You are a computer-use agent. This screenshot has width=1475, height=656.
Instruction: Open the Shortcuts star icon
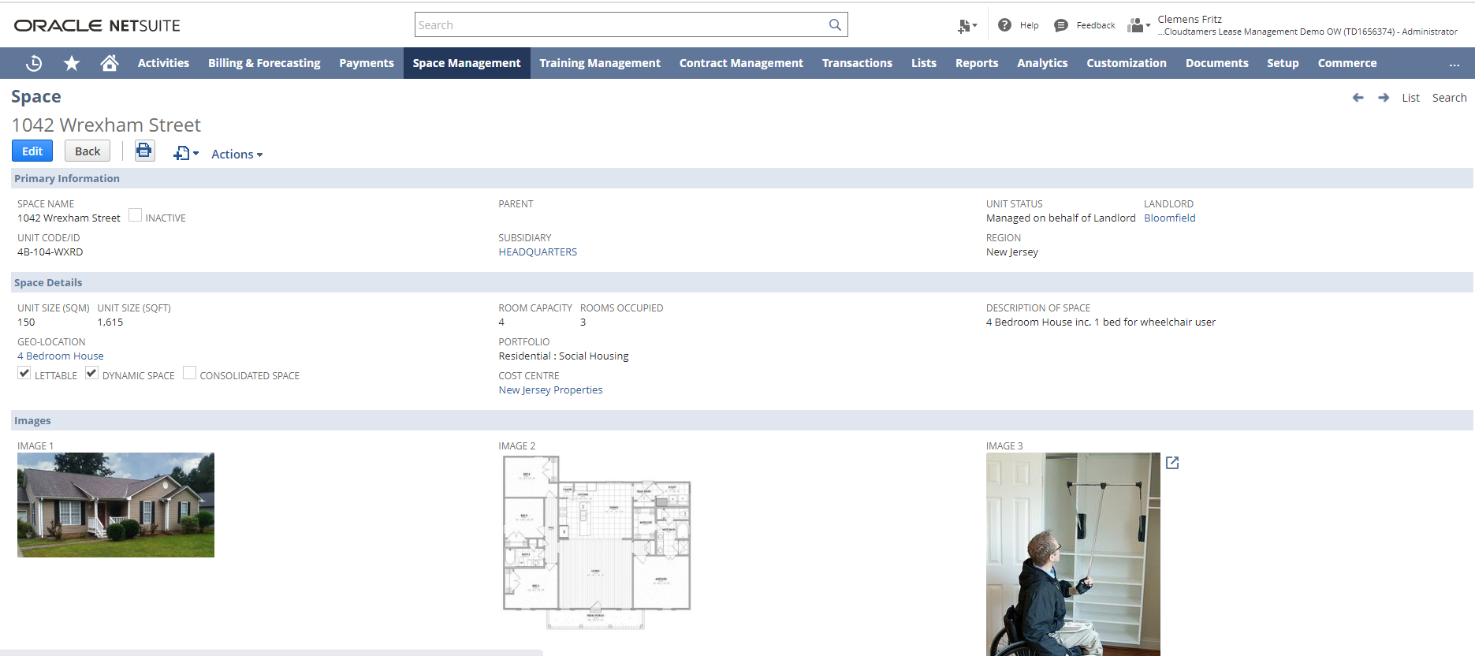(72, 63)
